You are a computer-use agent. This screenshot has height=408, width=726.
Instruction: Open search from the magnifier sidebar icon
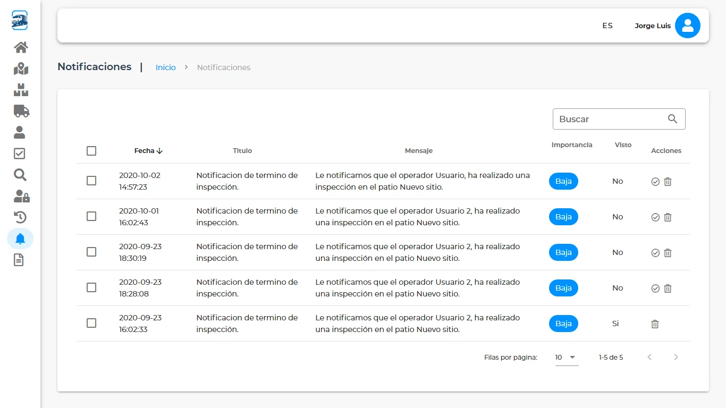click(x=20, y=174)
